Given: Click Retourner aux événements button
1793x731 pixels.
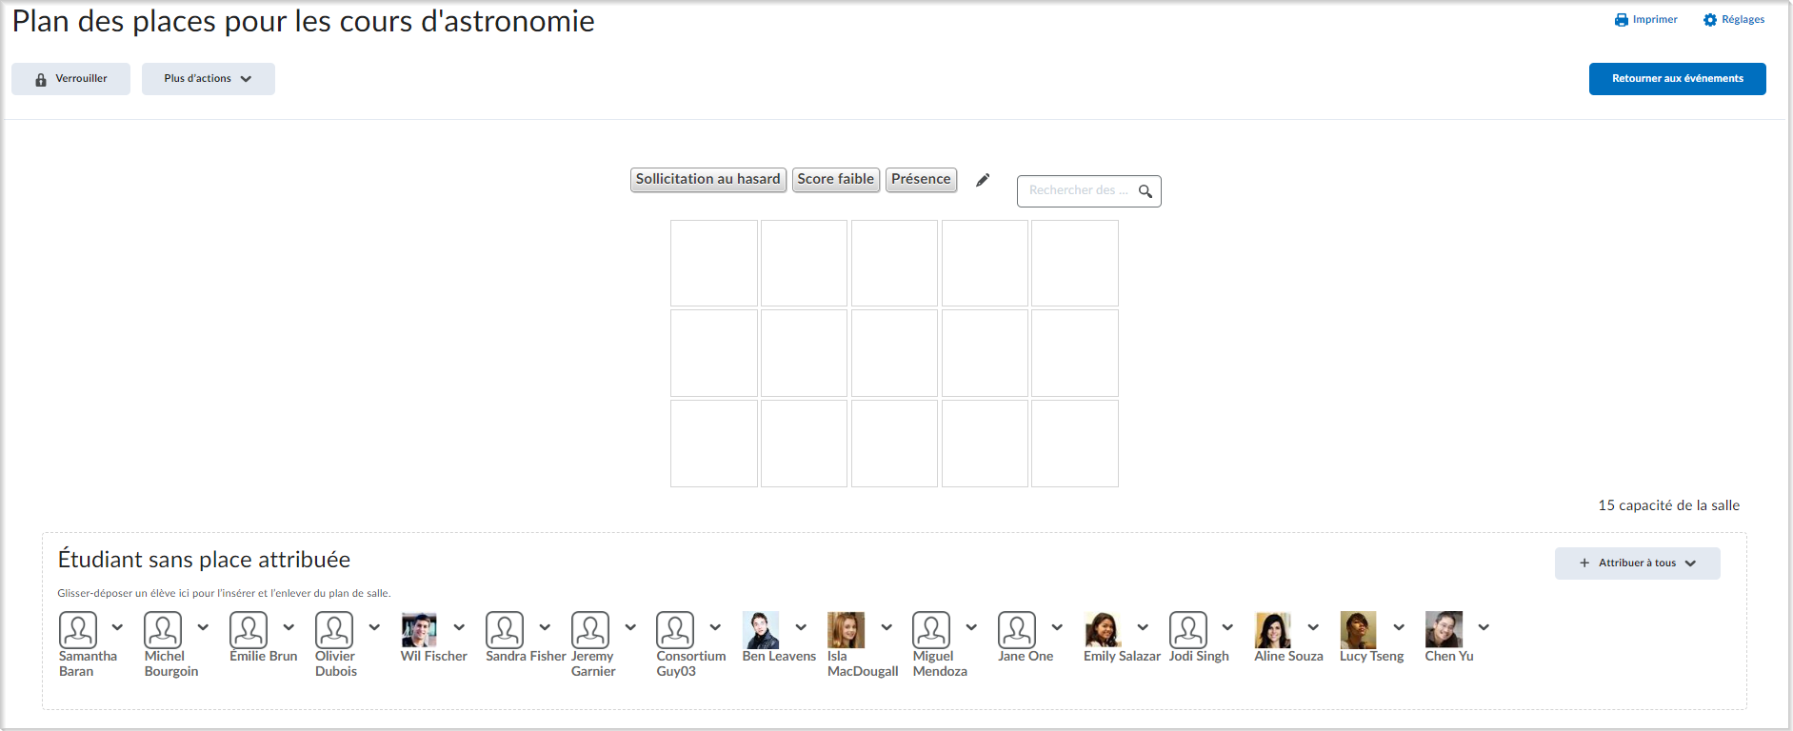Looking at the screenshot, I should pos(1677,79).
